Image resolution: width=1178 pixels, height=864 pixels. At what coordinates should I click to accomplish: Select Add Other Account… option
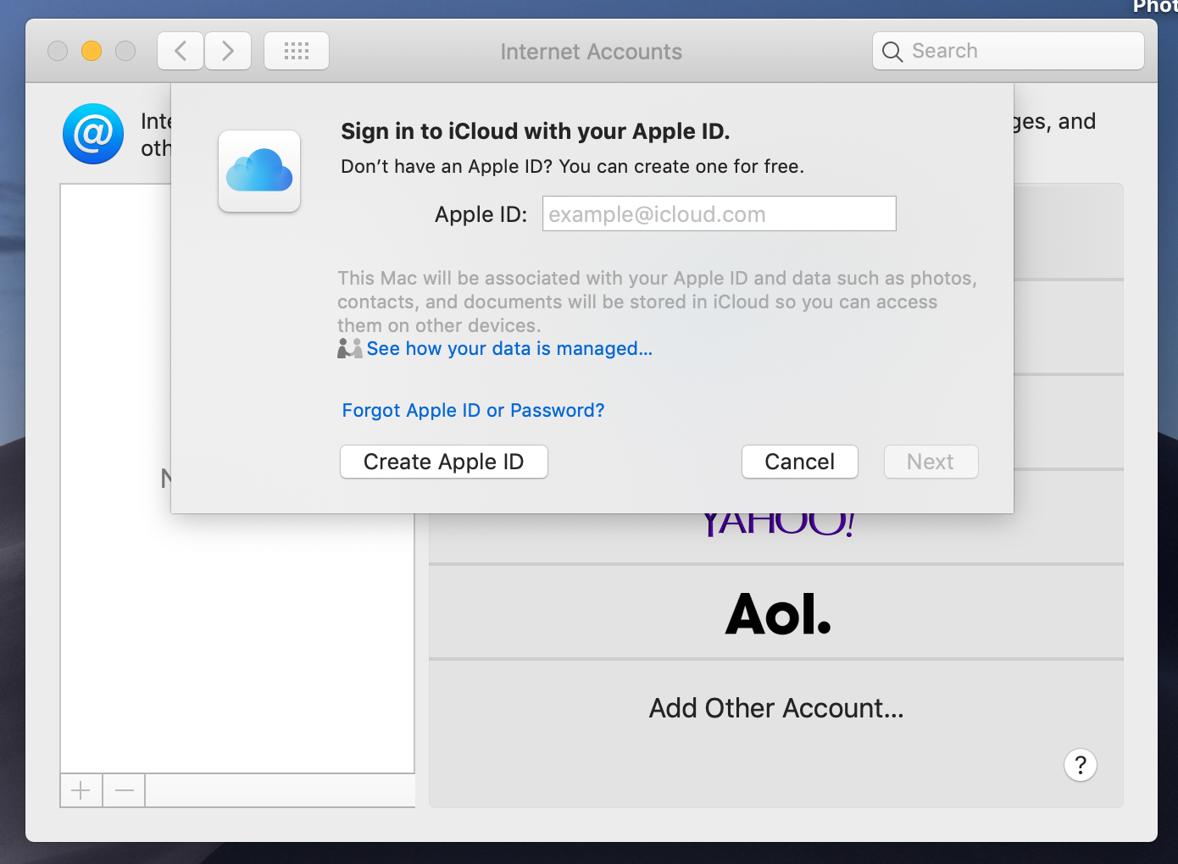(776, 708)
